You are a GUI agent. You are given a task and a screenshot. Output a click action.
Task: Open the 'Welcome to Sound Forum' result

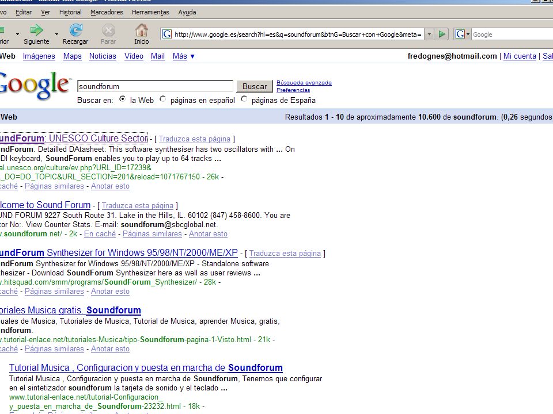point(45,205)
